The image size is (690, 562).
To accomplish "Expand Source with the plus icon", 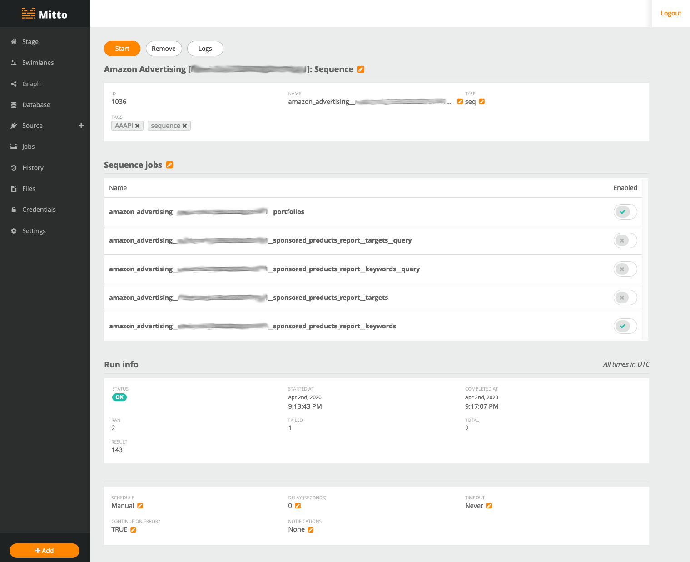I will (x=81, y=126).
